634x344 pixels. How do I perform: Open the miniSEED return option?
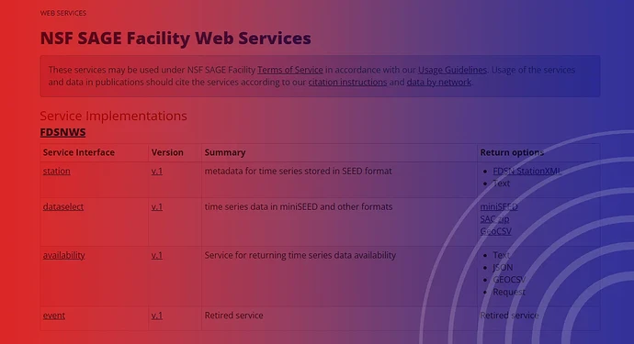click(x=499, y=206)
